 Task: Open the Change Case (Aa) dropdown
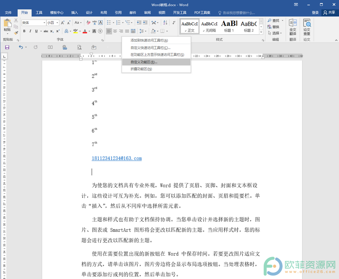click(78, 23)
